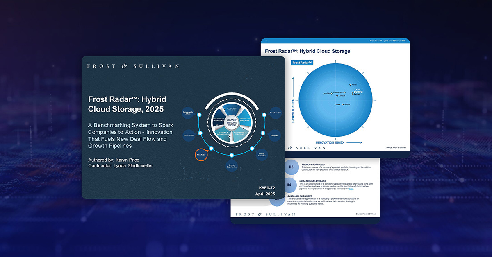Click the 'LucidLink' data point

331,93
